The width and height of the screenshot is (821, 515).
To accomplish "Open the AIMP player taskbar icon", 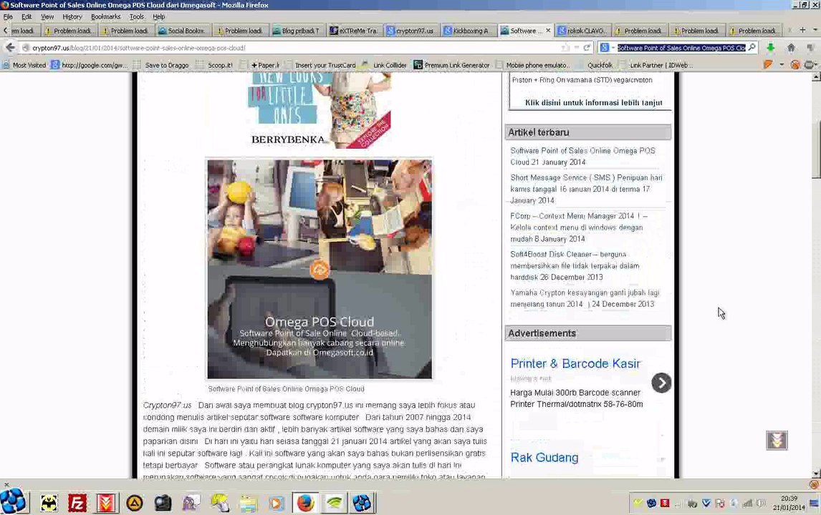I will coord(135,504).
